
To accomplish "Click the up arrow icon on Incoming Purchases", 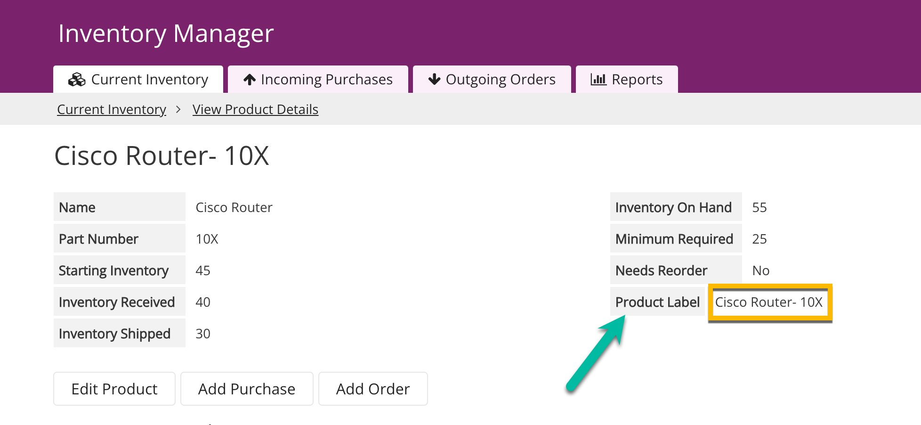I will pyautogui.click(x=250, y=80).
